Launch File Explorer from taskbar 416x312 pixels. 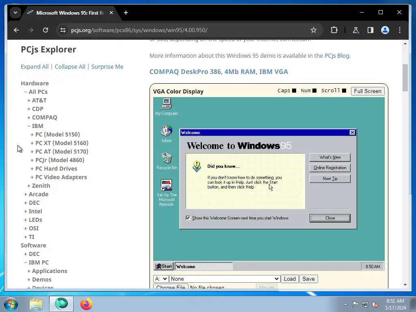click(36, 304)
